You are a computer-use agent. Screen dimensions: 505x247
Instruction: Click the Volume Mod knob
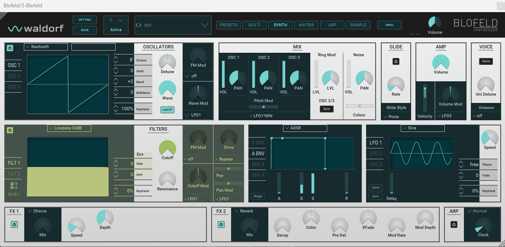(x=450, y=94)
